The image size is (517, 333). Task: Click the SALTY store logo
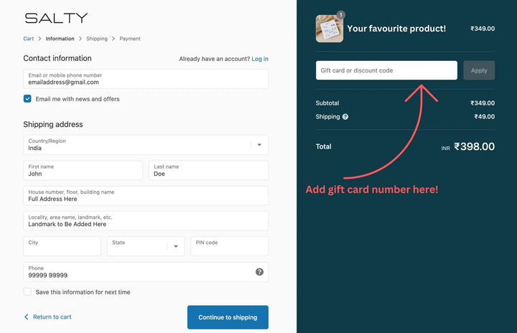click(x=56, y=18)
